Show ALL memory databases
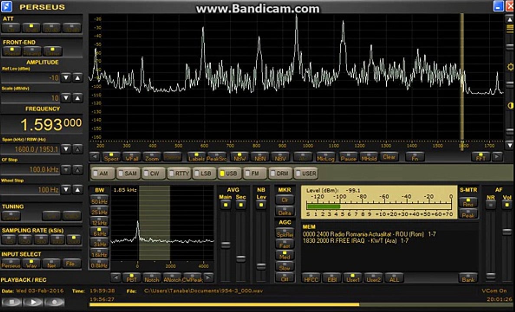Viewport: 515px width, 312px height. click(394, 278)
